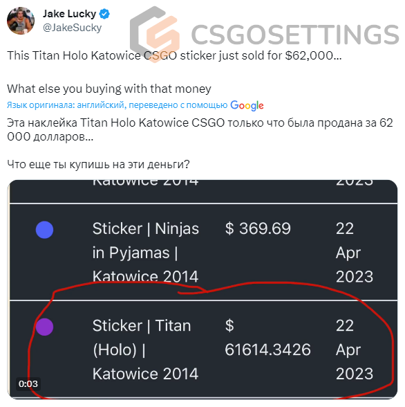The height and width of the screenshot is (407, 405).
Task: Click the translation source language notice
Action: tap(117, 105)
